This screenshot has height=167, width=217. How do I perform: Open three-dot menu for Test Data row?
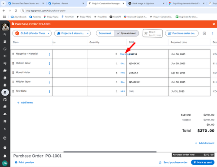tap(49, 91)
